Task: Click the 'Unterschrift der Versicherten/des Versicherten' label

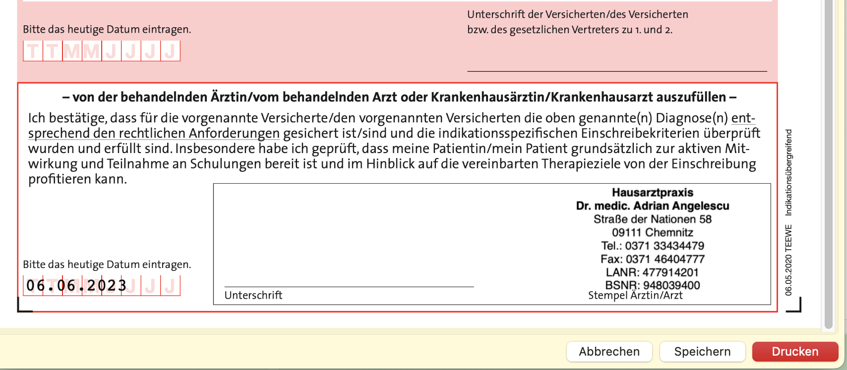Action: coord(578,14)
